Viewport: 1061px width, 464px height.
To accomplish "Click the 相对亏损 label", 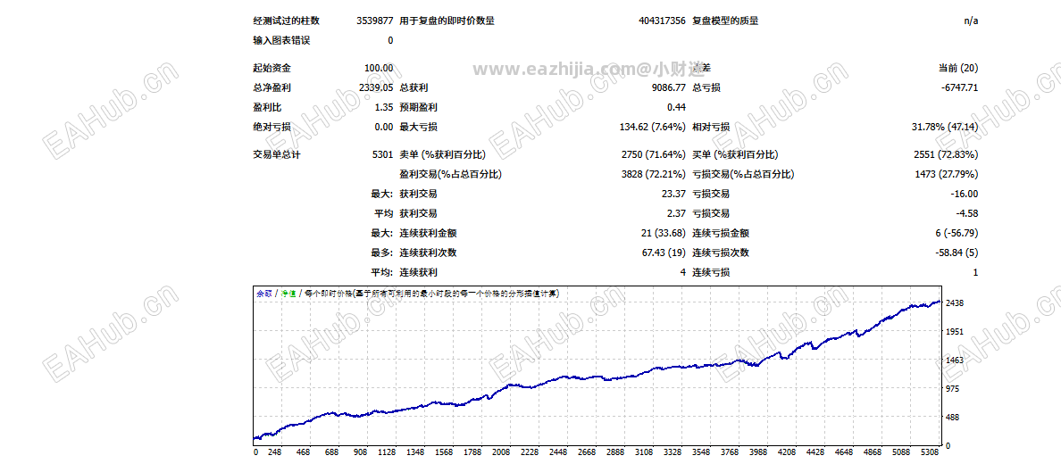I will click(711, 128).
